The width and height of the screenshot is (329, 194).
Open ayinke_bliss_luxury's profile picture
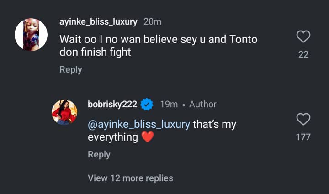point(31,34)
